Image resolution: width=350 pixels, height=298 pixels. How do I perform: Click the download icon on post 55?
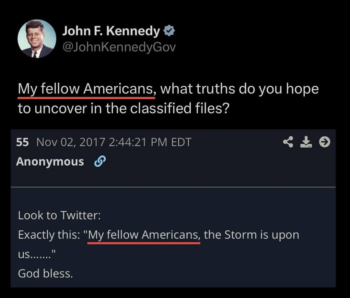[x=306, y=141]
